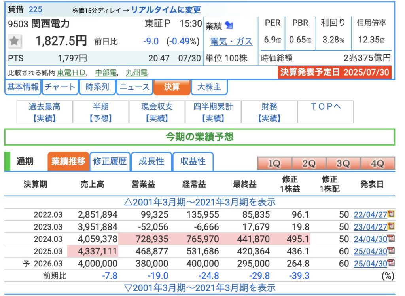Open the document icon beside 23/04/27
The image size is (405, 296).
coord(391,226)
